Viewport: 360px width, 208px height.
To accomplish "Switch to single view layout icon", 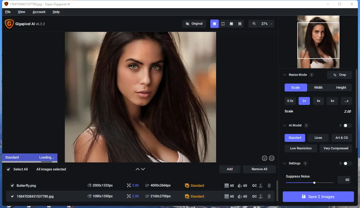I will [215, 24].
